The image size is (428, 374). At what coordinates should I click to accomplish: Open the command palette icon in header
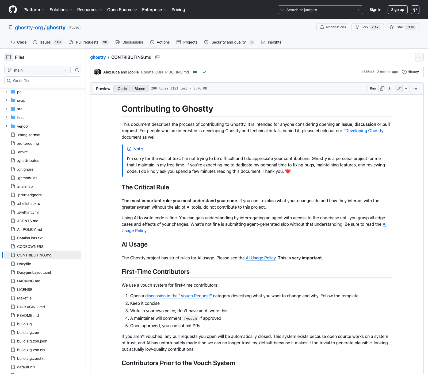[415, 10]
